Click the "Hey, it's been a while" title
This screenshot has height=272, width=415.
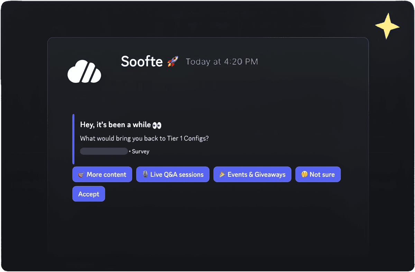click(x=116, y=125)
